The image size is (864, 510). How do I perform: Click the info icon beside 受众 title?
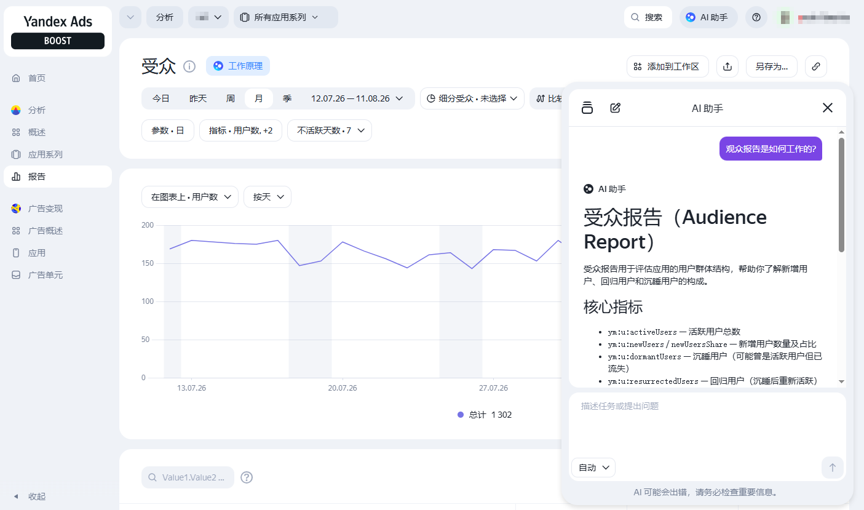(189, 66)
